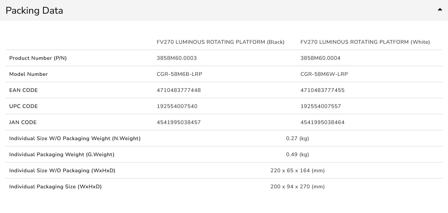Click the Model Number row label
The image size is (448, 213).
(x=28, y=74)
